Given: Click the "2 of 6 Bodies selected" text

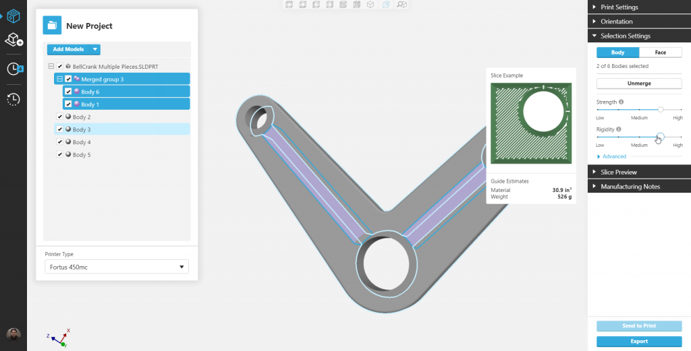Looking at the screenshot, I should coord(622,66).
